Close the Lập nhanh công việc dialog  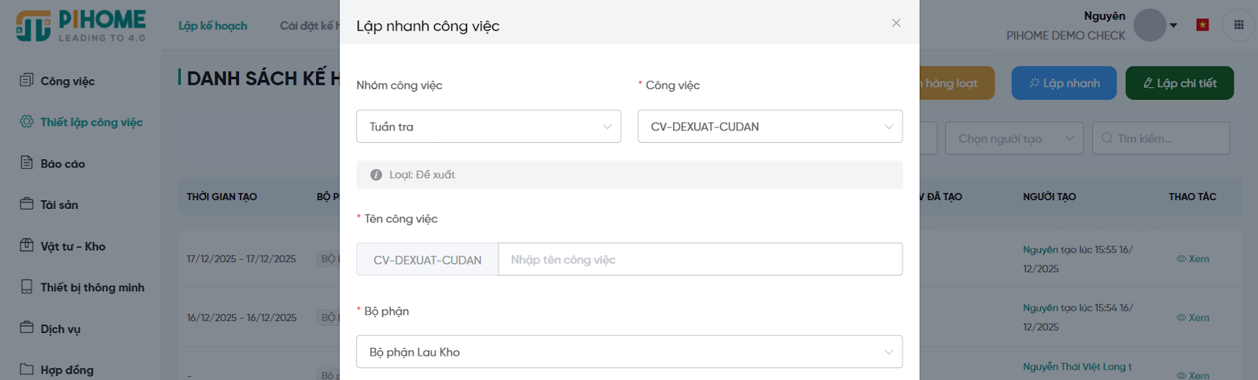click(896, 24)
